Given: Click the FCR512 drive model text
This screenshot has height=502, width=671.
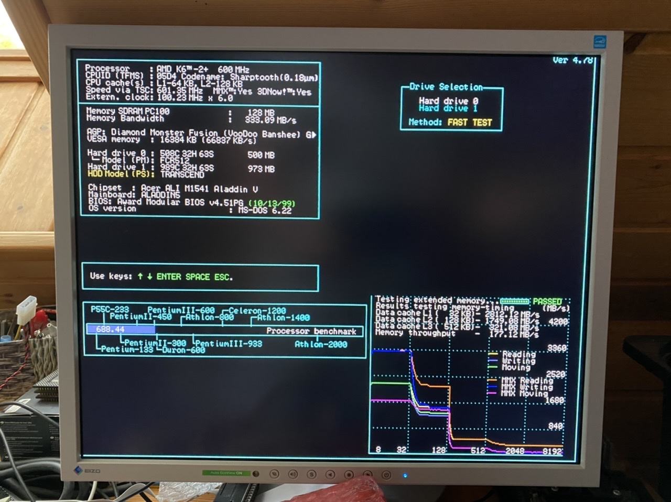Looking at the screenshot, I should [175, 161].
